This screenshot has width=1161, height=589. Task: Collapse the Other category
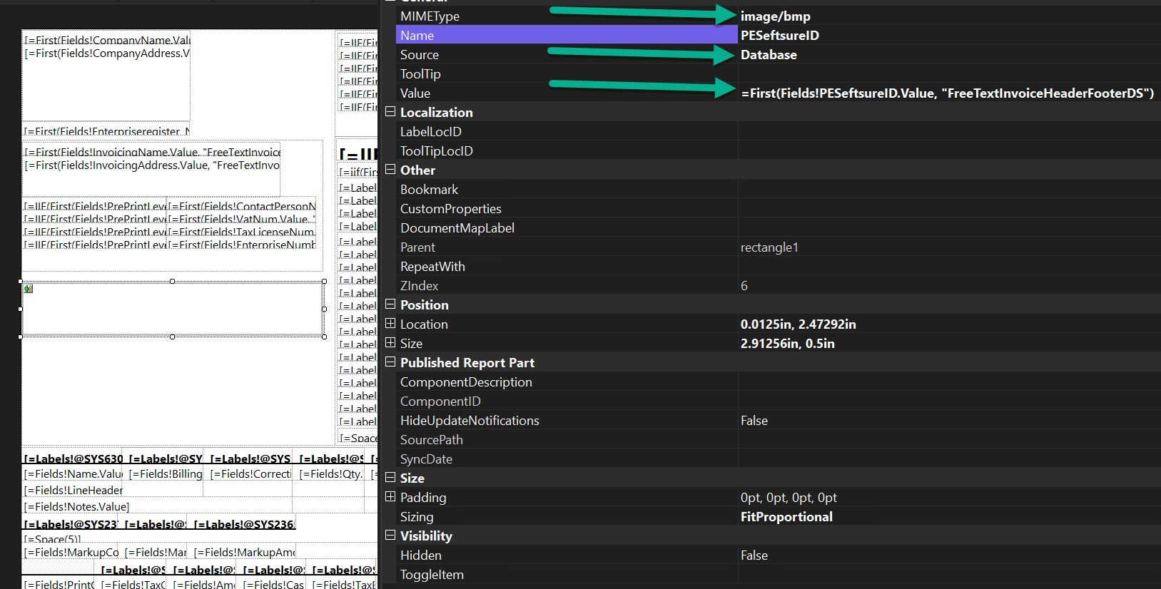tap(390, 169)
